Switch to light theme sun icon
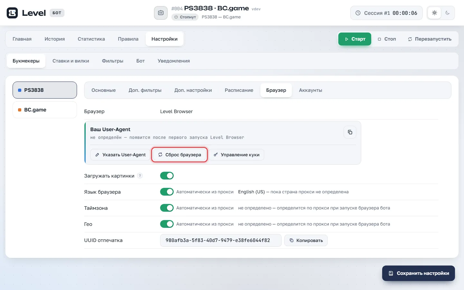The height and width of the screenshot is (290, 464). pos(434,13)
